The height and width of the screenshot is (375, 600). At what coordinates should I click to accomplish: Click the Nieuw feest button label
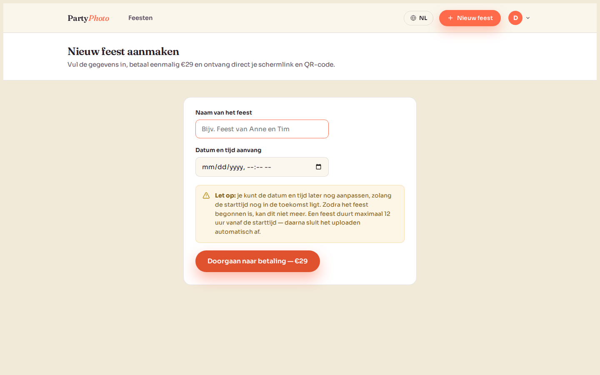[x=475, y=18]
